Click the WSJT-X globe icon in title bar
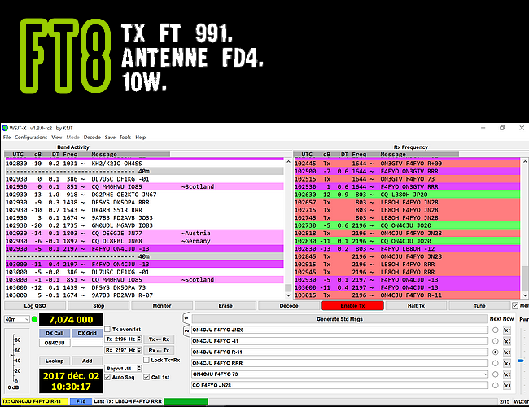Image resolution: width=529 pixels, height=407 pixels. [x=5, y=128]
